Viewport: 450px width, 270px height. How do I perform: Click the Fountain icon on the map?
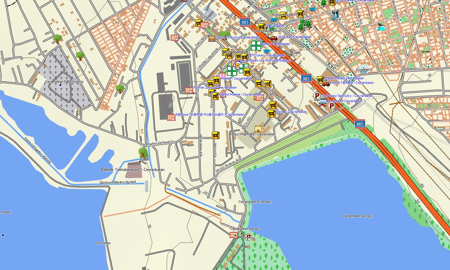click(x=363, y=67)
